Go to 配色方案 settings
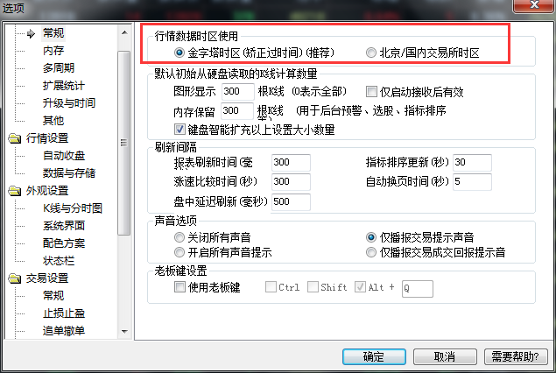 tap(64, 243)
